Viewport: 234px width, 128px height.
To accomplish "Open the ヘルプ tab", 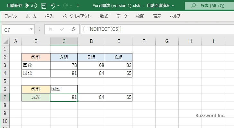I will (x=175, y=16).
